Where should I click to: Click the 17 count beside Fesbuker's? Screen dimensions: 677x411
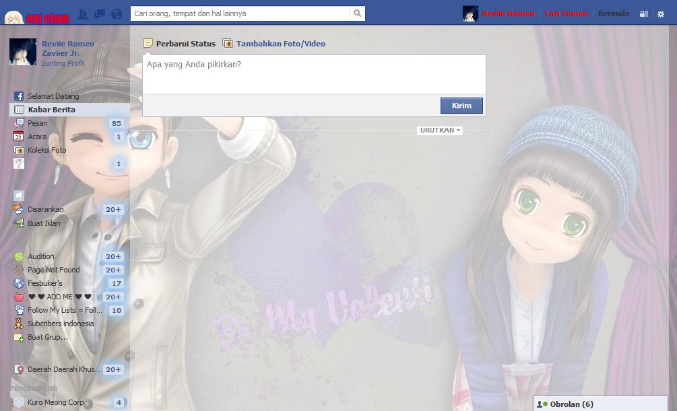(x=117, y=283)
